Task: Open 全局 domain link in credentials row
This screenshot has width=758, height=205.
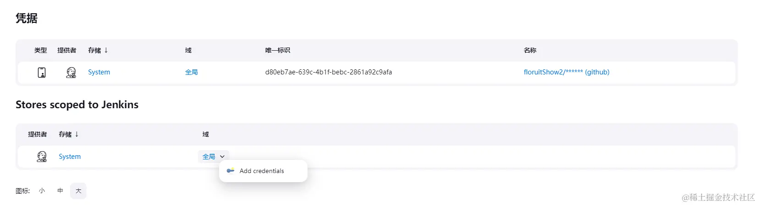Action: point(192,72)
